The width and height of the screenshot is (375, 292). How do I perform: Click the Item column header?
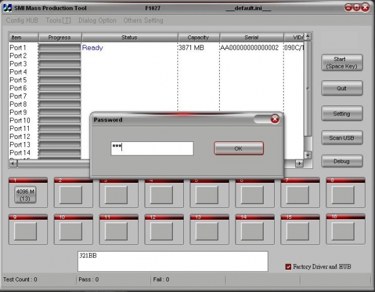pyautogui.click(x=23, y=38)
